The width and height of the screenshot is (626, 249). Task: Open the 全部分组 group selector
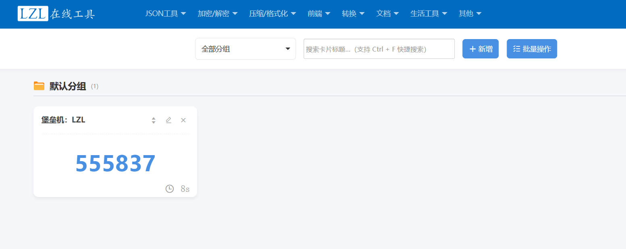point(245,48)
